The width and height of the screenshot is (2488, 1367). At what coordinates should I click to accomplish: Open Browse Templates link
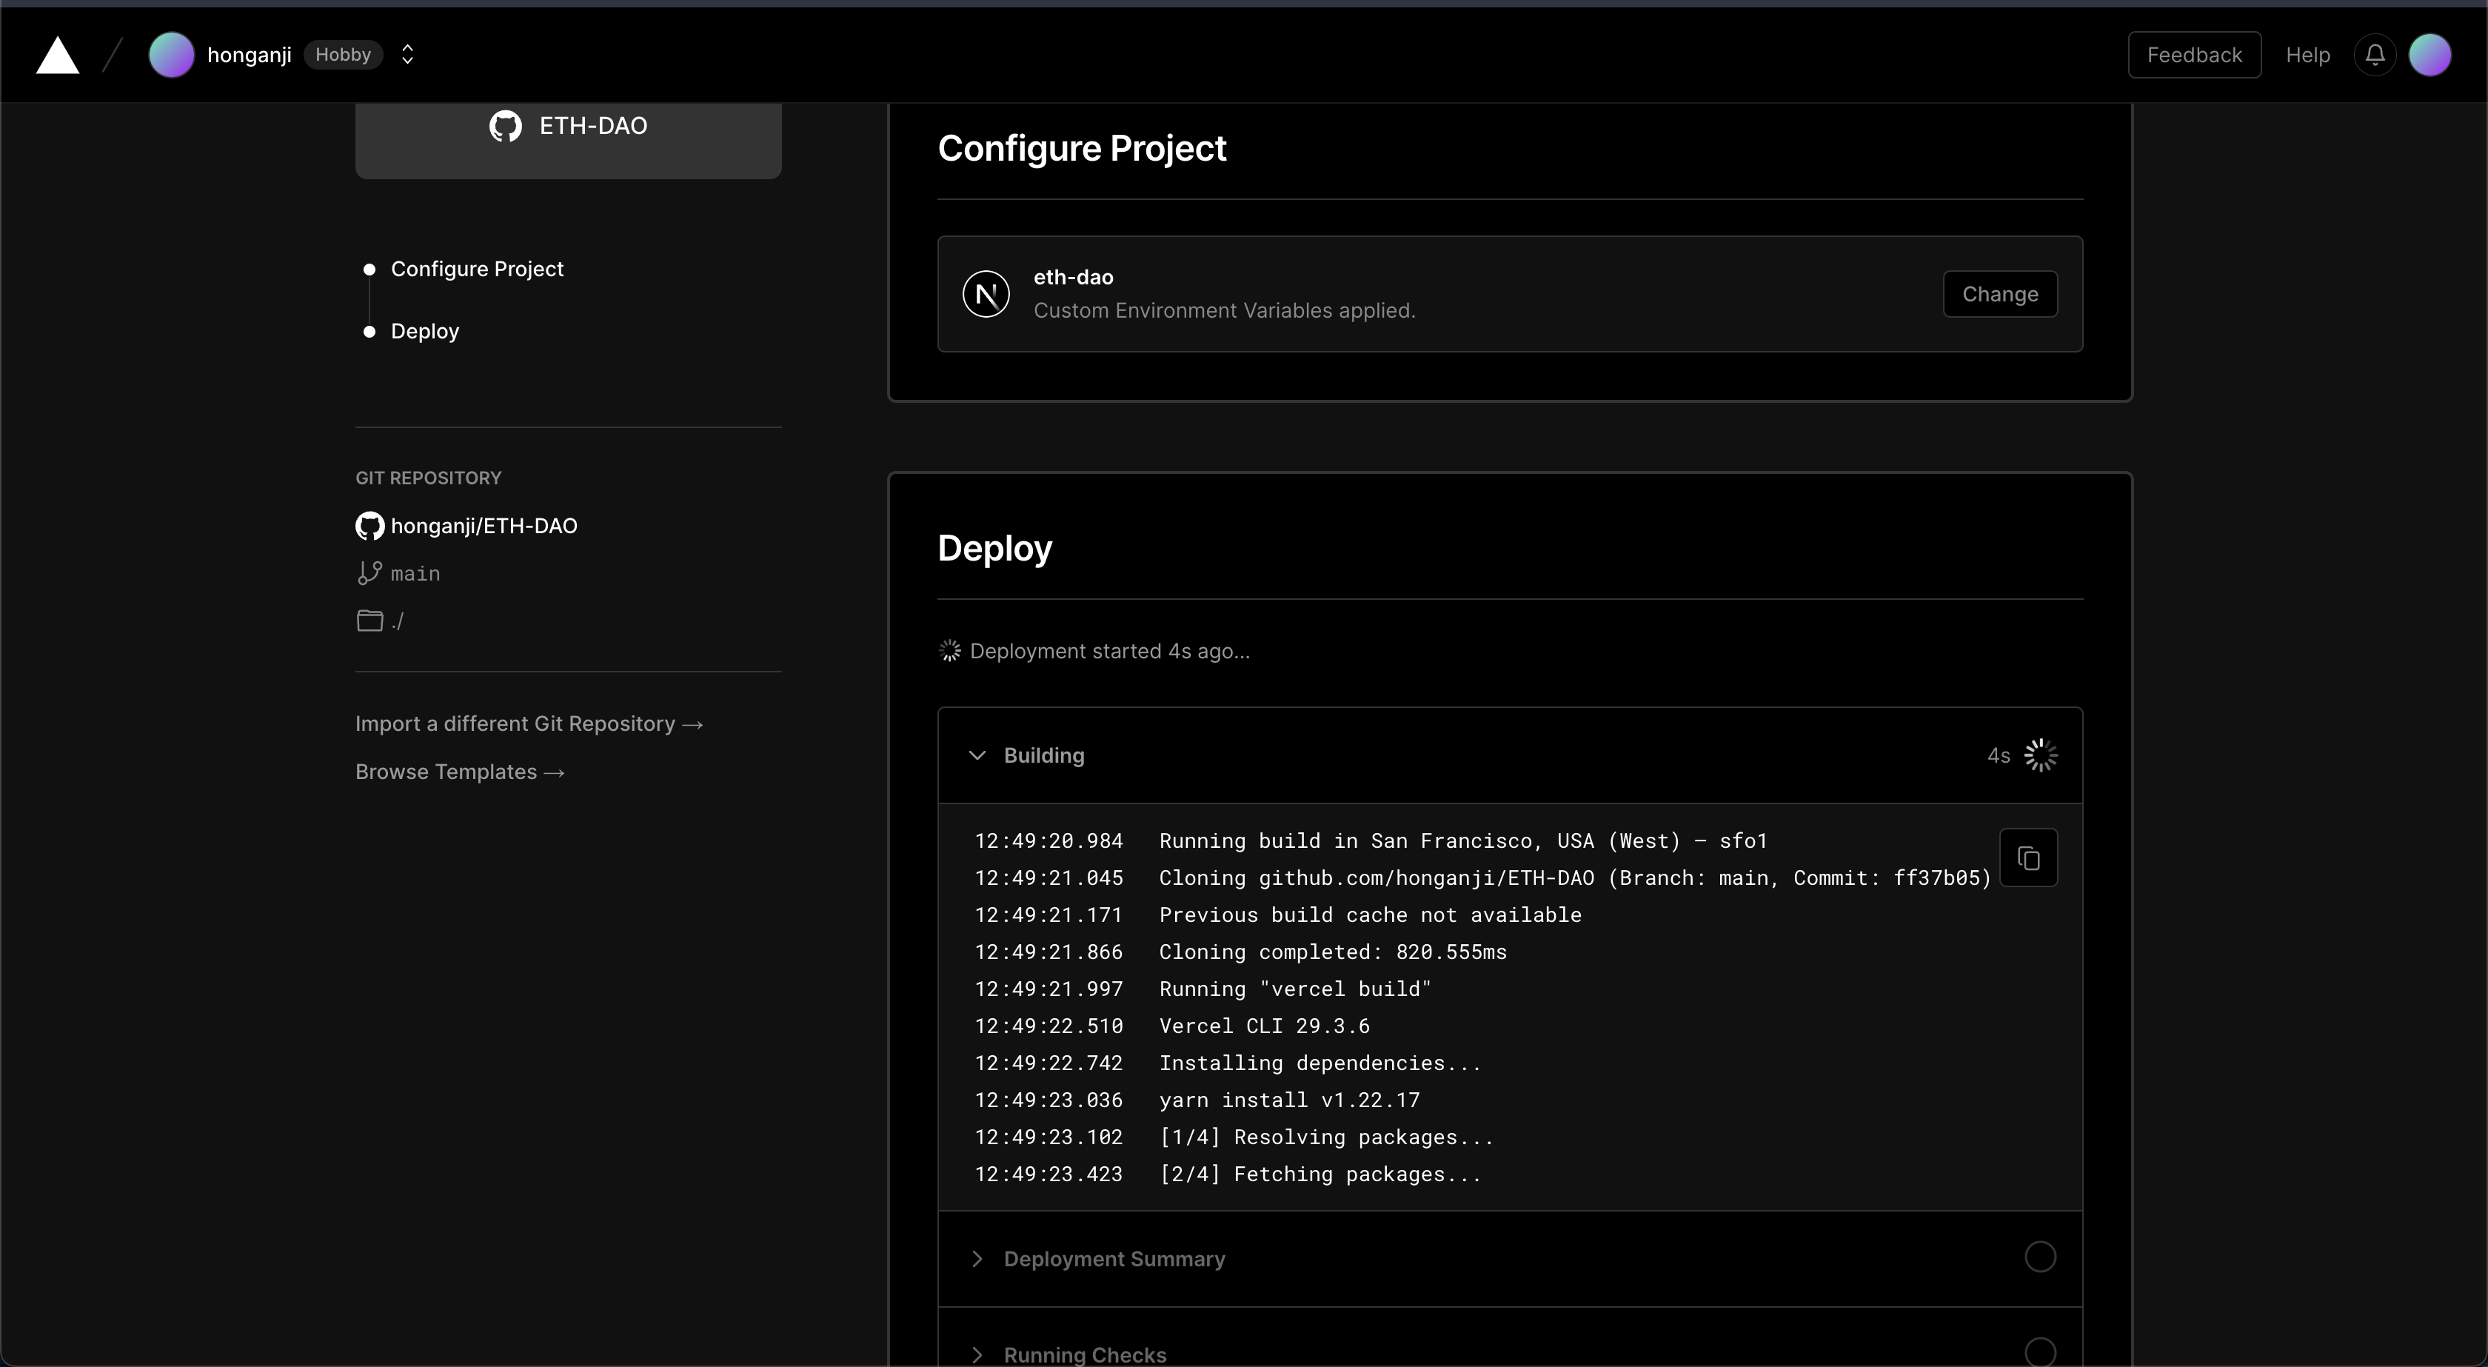[460, 772]
